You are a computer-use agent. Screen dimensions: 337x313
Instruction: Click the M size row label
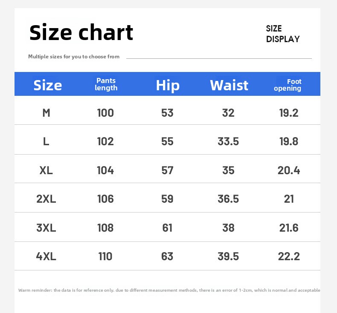coord(46,113)
